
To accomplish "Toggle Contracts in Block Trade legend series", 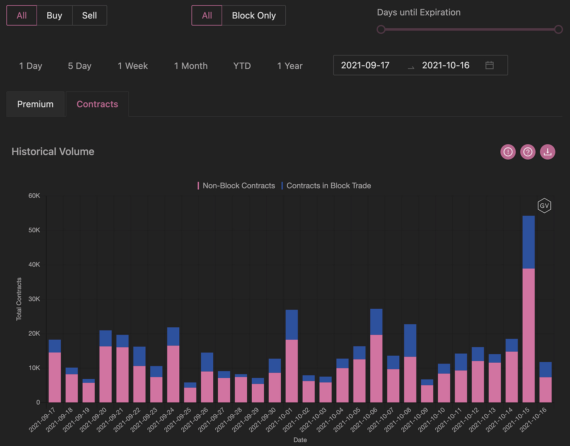I will tap(326, 186).
